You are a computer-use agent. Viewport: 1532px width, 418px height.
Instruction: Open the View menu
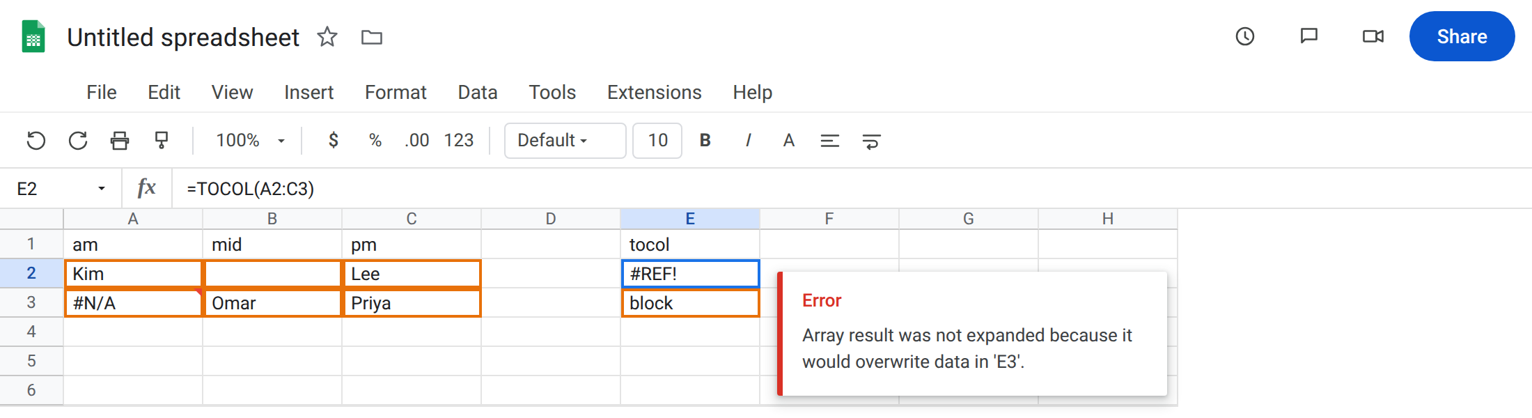[x=233, y=93]
